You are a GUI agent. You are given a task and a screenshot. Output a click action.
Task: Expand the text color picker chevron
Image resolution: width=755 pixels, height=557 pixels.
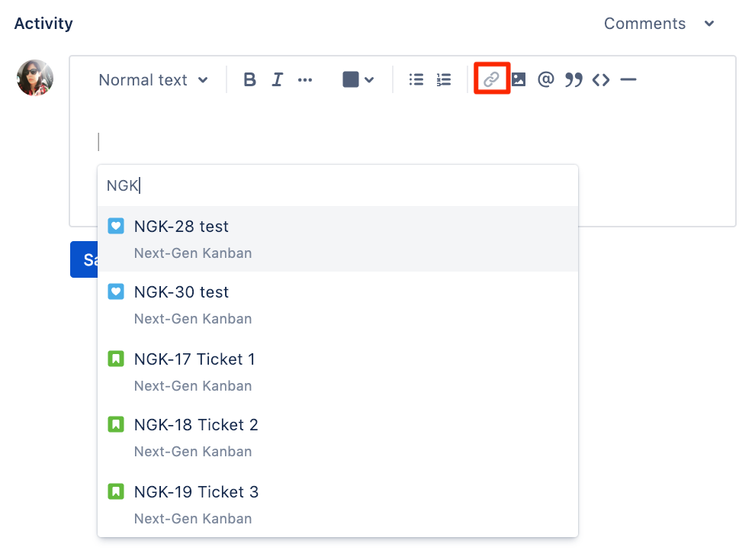pyautogui.click(x=369, y=79)
